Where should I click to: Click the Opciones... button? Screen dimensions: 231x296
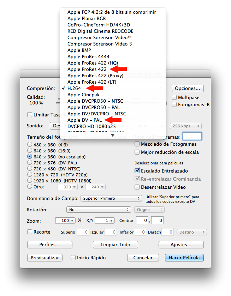(x=188, y=88)
